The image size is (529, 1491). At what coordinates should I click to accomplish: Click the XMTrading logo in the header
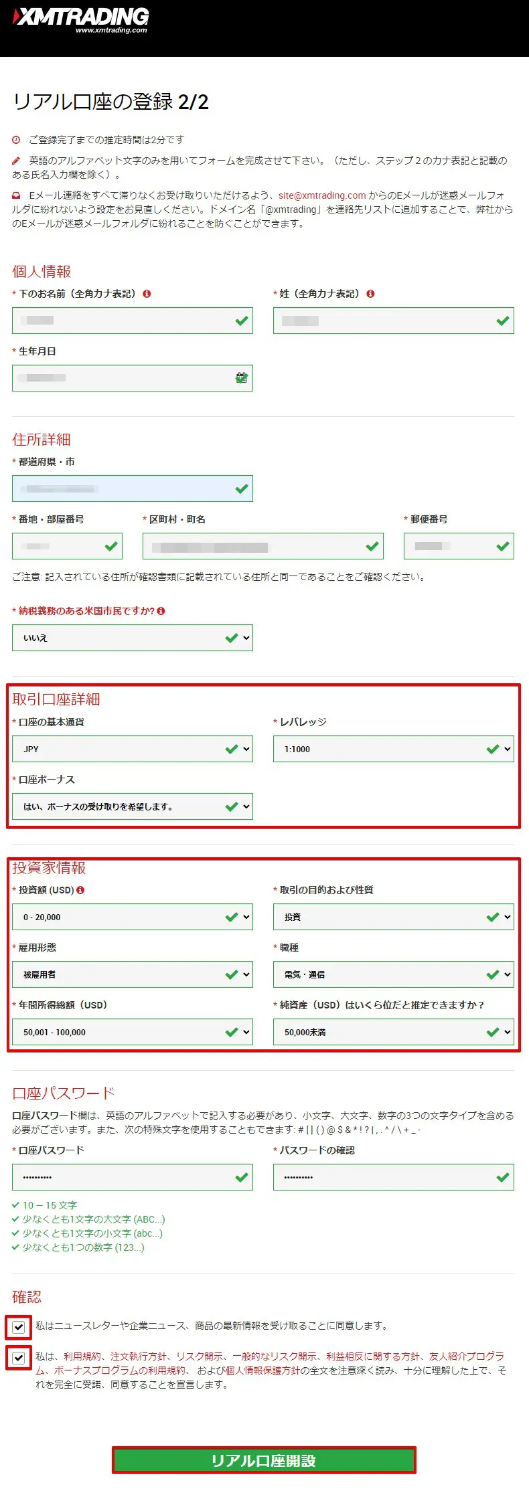pos(81,20)
